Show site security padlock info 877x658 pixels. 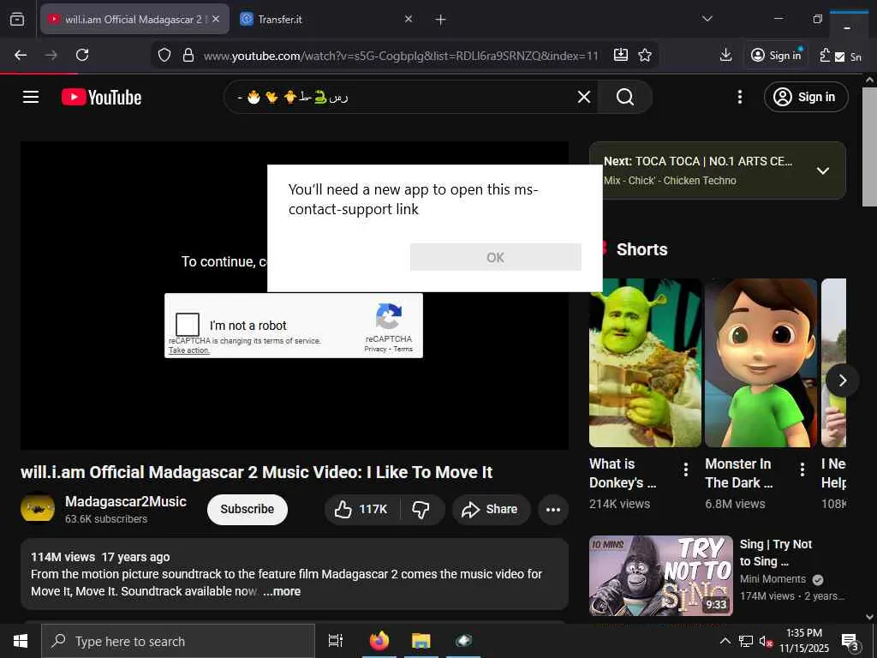[x=188, y=55]
